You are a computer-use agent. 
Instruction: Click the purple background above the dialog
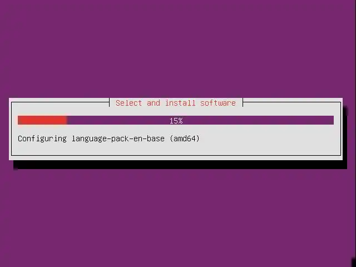point(178,49)
